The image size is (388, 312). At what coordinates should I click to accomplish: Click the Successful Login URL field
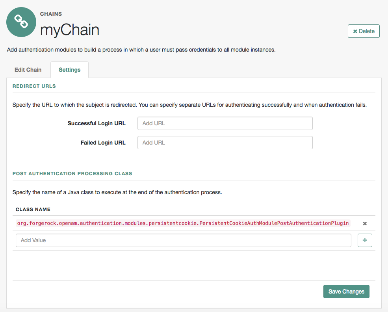pyautogui.click(x=225, y=123)
